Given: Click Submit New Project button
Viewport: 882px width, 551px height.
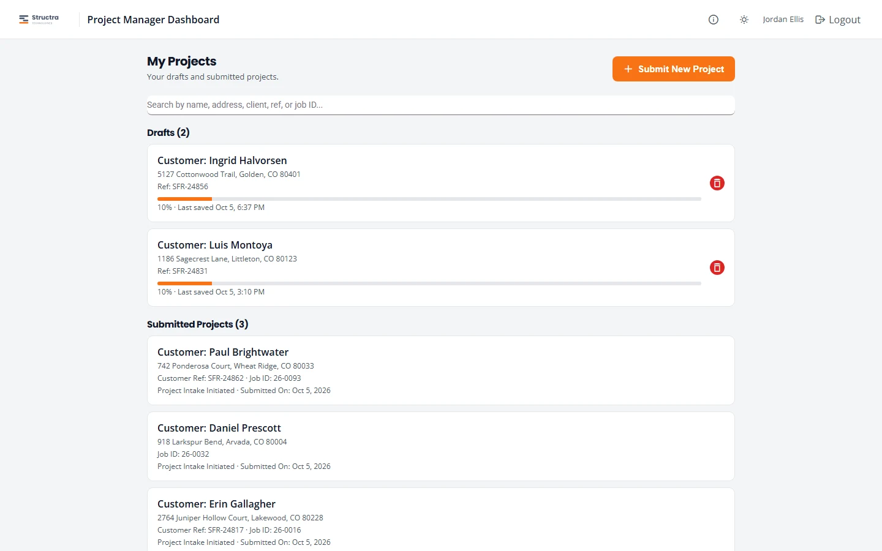Looking at the screenshot, I should pos(674,69).
